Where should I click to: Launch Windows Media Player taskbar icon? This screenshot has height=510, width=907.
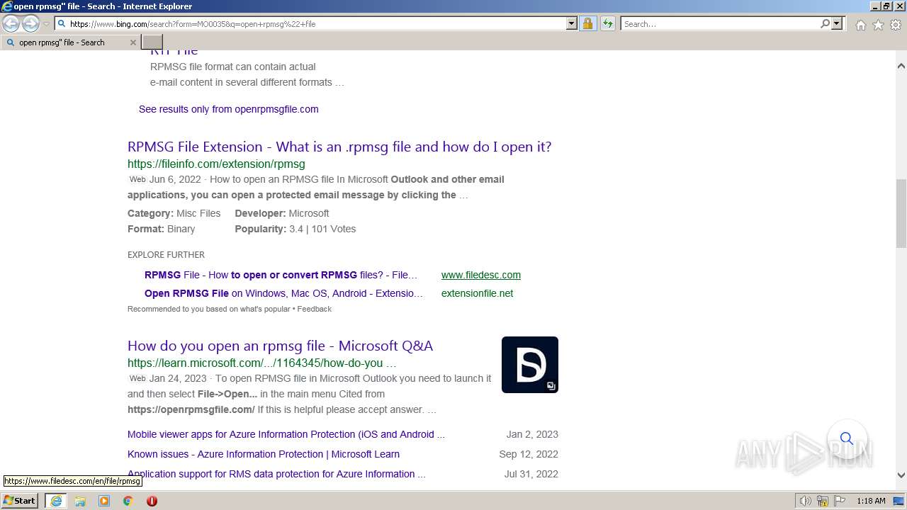(x=104, y=501)
